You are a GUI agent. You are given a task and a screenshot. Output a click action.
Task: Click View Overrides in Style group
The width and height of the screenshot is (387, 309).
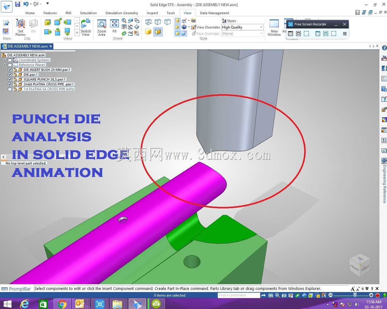[205, 27]
